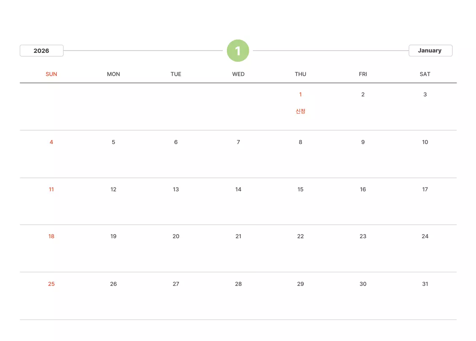Click the green month number 1 circle
Image resolution: width=476 pixels, height=341 pixels.
[238, 51]
